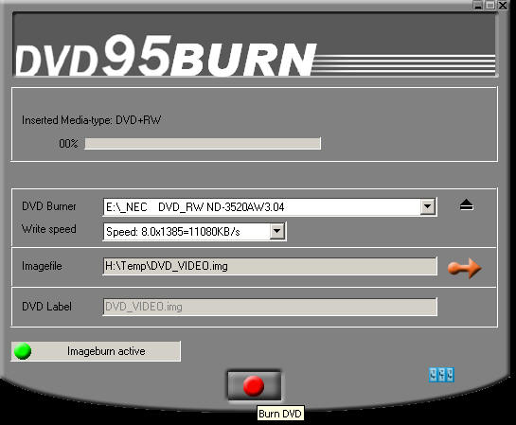516x425 pixels.
Task: Maximize the DVD95Burn window
Action: click(490, 5)
